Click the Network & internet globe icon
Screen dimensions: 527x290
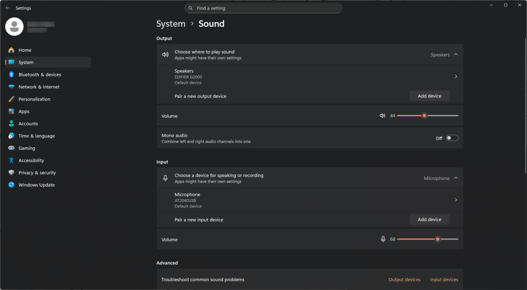12,86
